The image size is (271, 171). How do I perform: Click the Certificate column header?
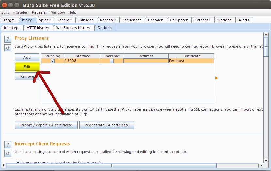click(191, 56)
